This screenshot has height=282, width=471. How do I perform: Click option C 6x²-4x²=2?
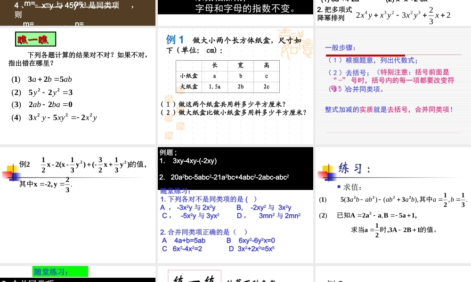(x=182, y=249)
